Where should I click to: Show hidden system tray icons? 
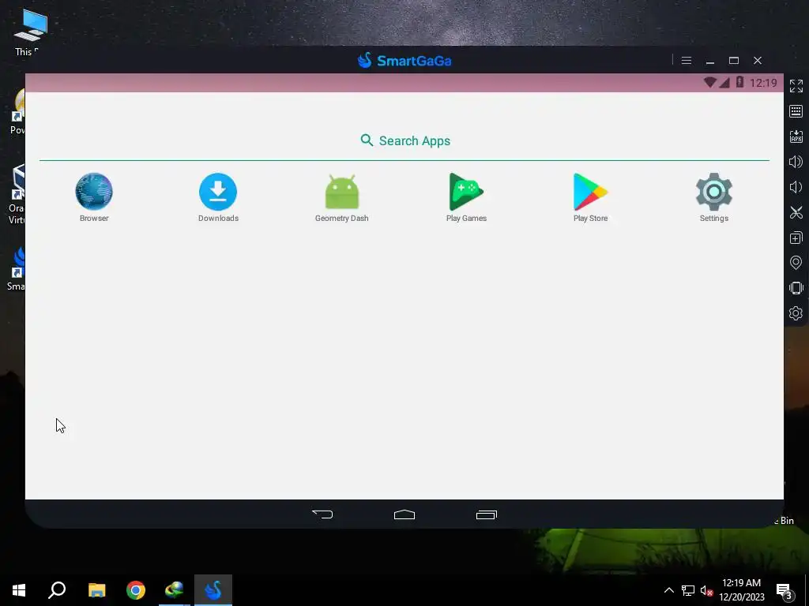coord(668,590)
